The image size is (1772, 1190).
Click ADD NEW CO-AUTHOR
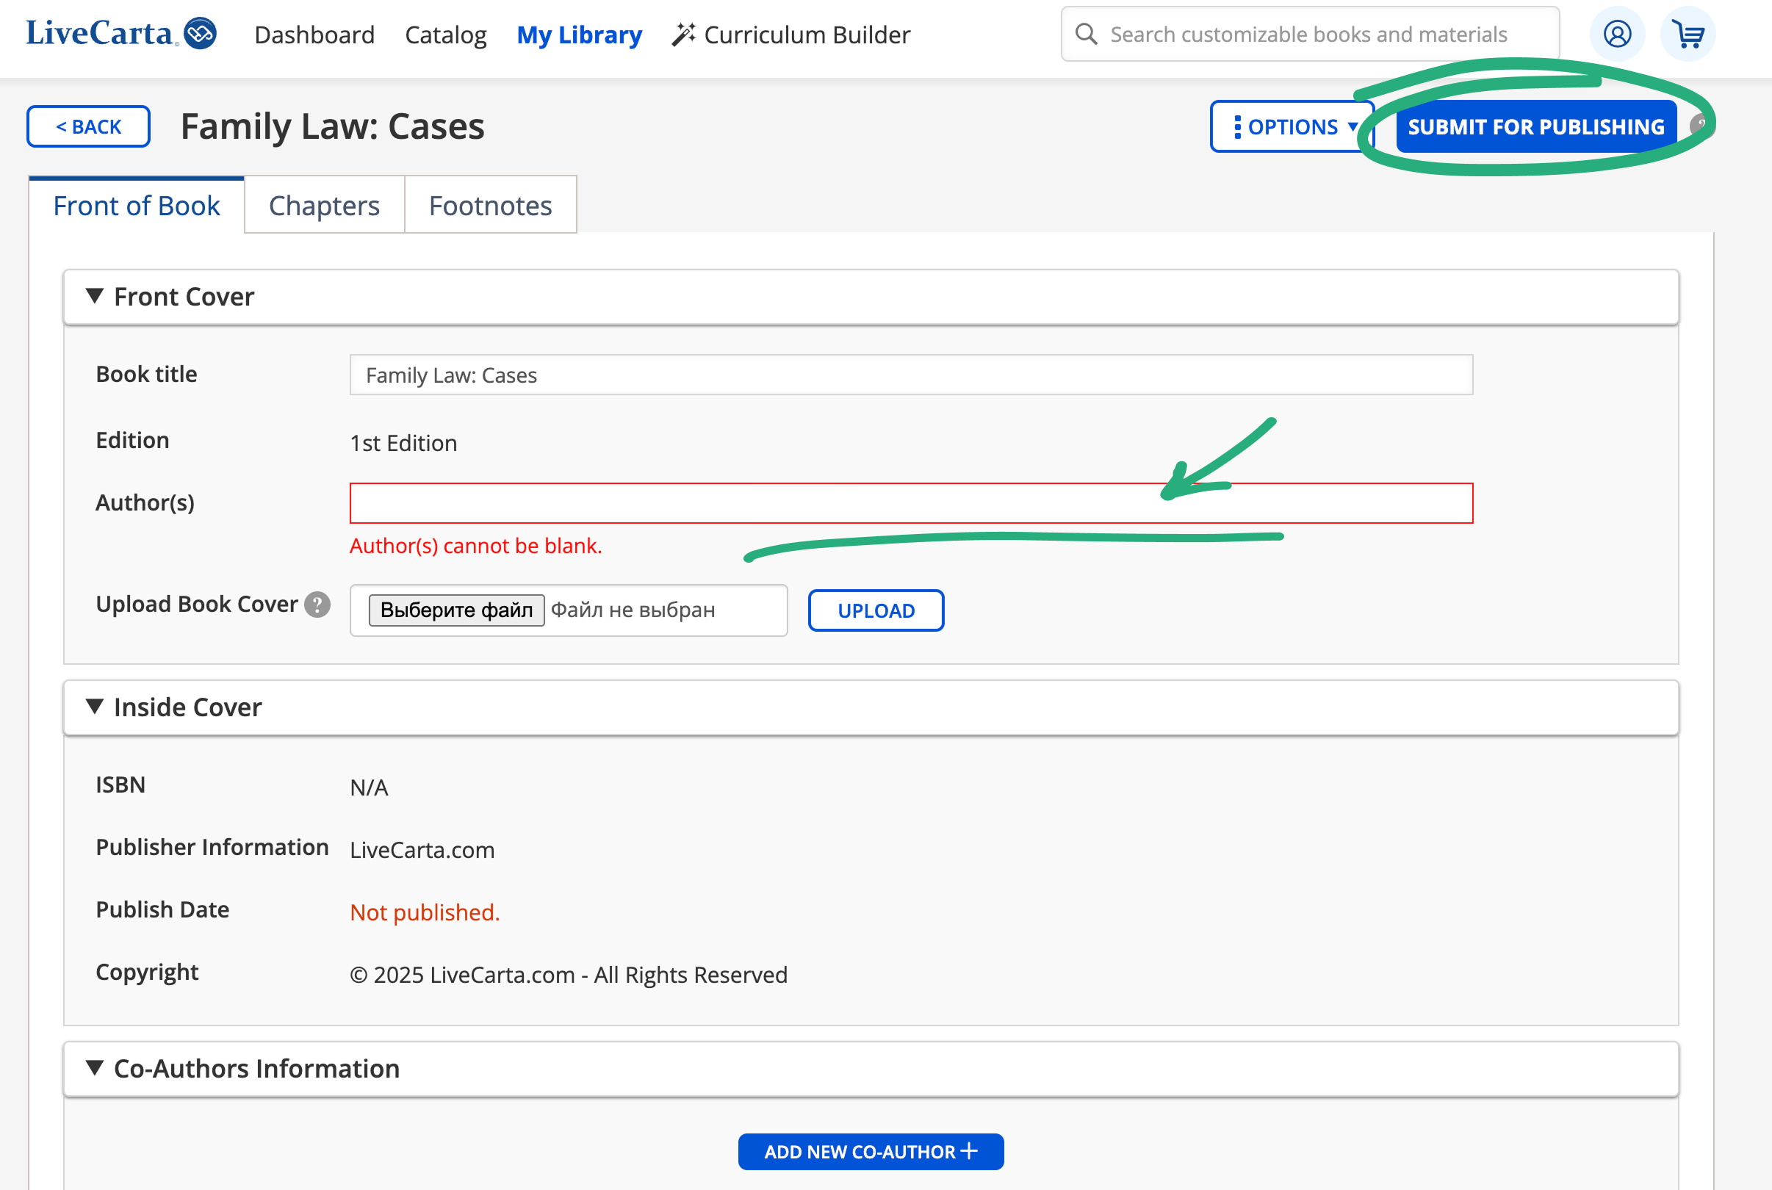(870, 1151)
